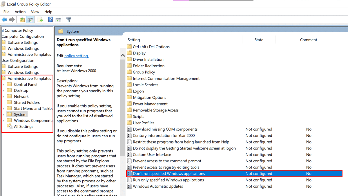348x196 pixels.
Task: Select All Settings in the tree
Action: [23, 127]
